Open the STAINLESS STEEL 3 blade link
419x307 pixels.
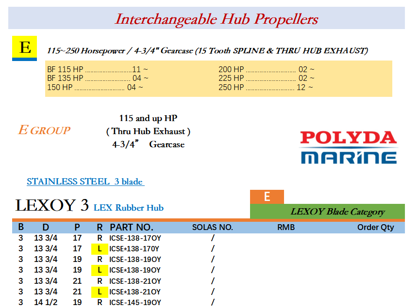[85, 182]
